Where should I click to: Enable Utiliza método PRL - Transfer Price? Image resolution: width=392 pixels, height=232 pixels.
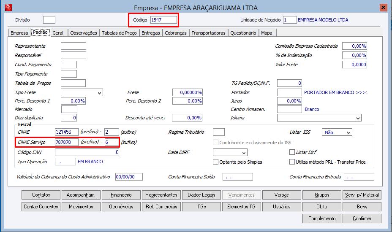pos(292,162)
